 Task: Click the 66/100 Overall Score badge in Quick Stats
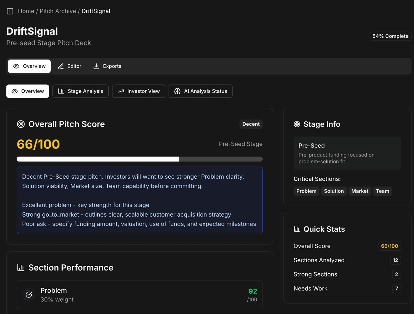[x=389, y=246]
